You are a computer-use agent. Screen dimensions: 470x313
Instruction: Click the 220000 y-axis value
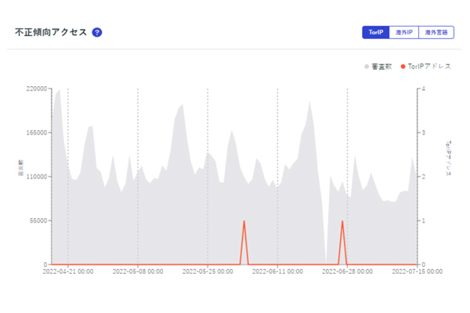tap(38, 88)
